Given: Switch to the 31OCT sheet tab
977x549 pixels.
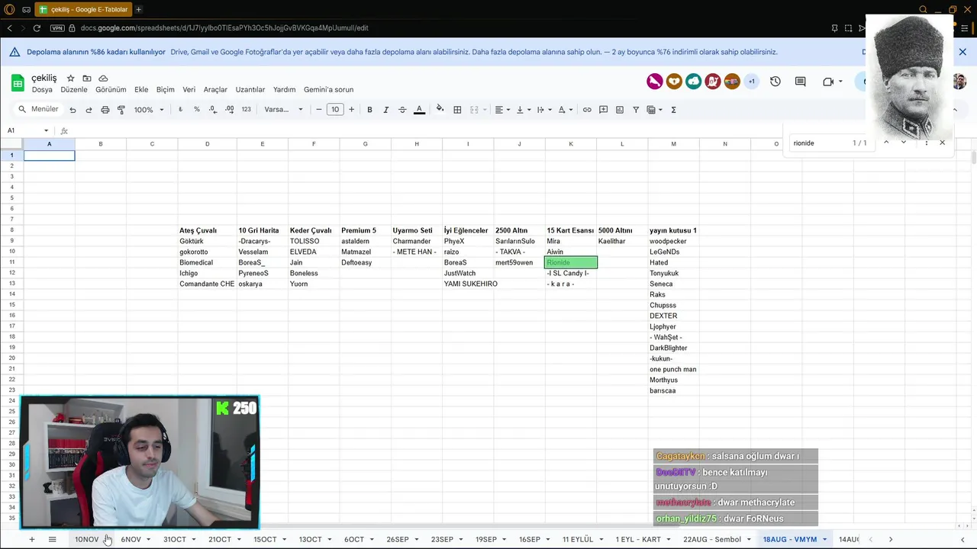Looking at the screenshot, I should coord(175,539).
